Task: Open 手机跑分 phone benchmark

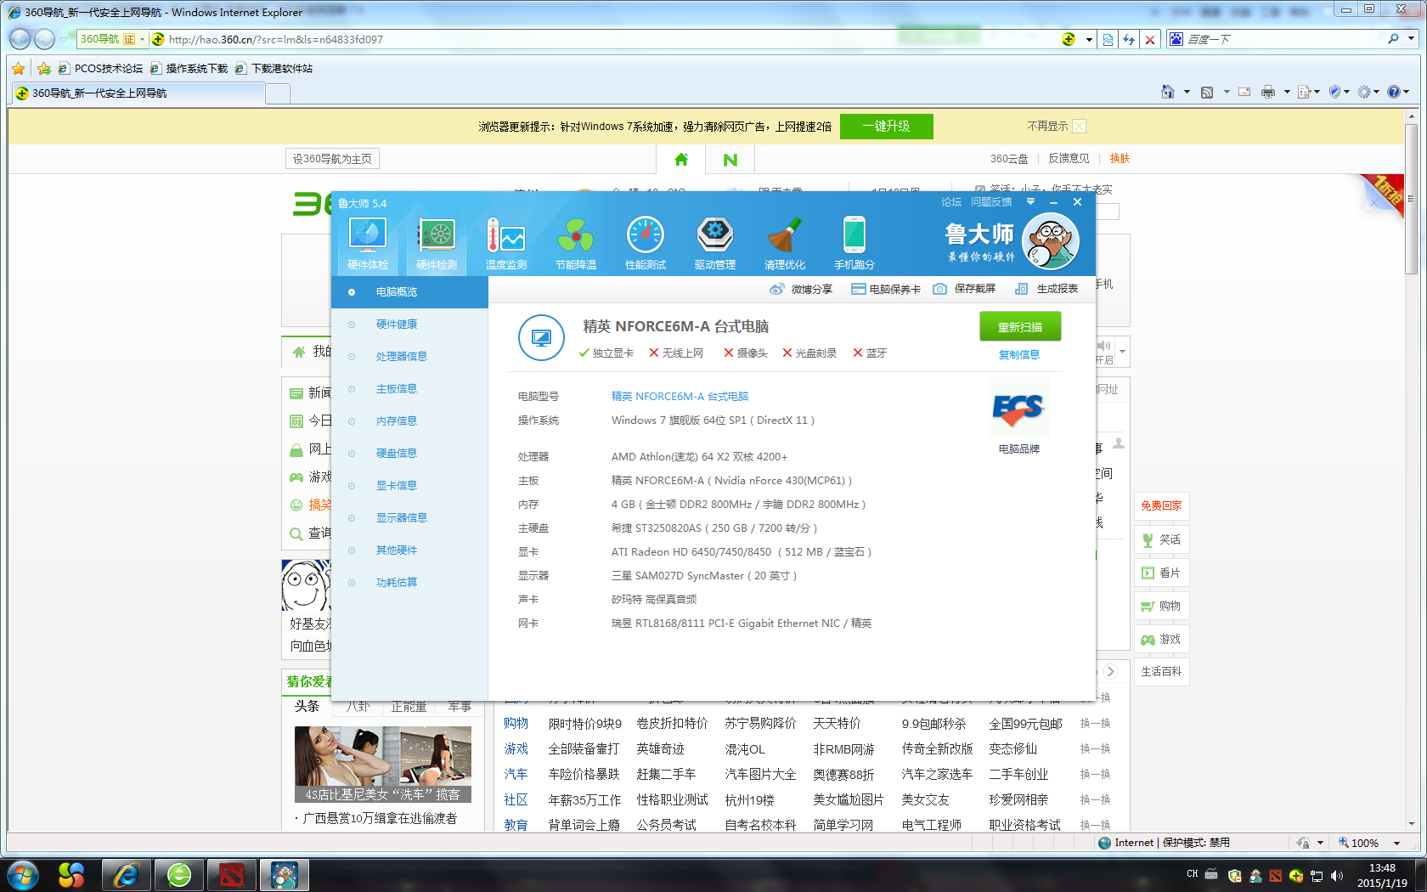Action: click(855, 244)
